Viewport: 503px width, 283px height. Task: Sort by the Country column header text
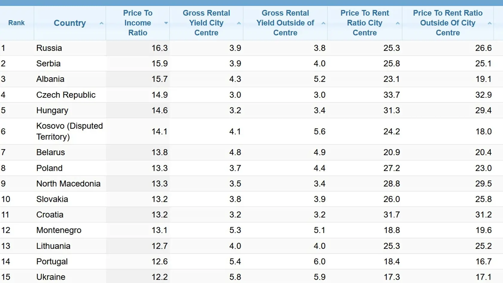(x=70, y=23)
